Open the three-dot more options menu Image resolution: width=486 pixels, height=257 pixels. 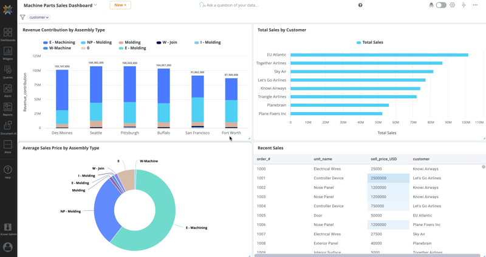point(475,5)
